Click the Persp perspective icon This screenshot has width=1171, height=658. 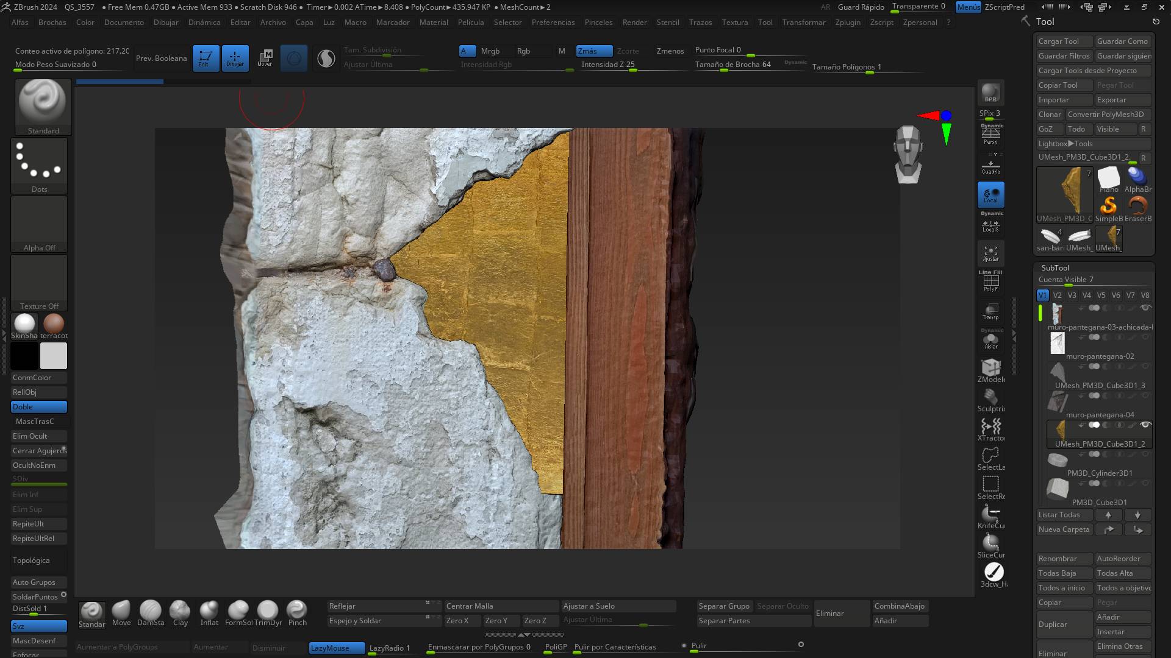990,134
